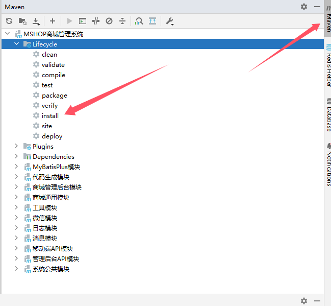The image size is (331, 306).
Task: Click Reload All Maven Projects icon
Action: click(x=9, y=21)
